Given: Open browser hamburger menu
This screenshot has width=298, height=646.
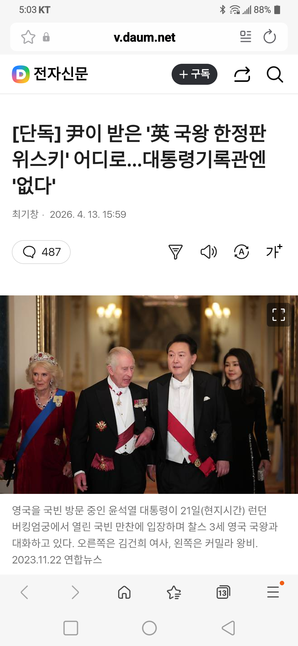Looking at the screenshot, I should tap(273, 592).
